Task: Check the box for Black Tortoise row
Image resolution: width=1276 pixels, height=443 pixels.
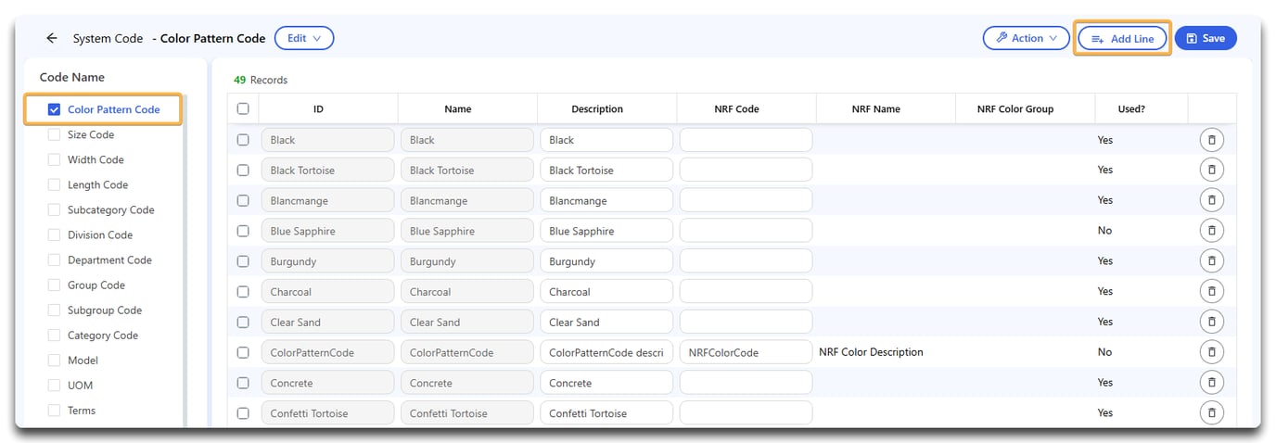Action: pyautogui.click(x=243, y=171)
